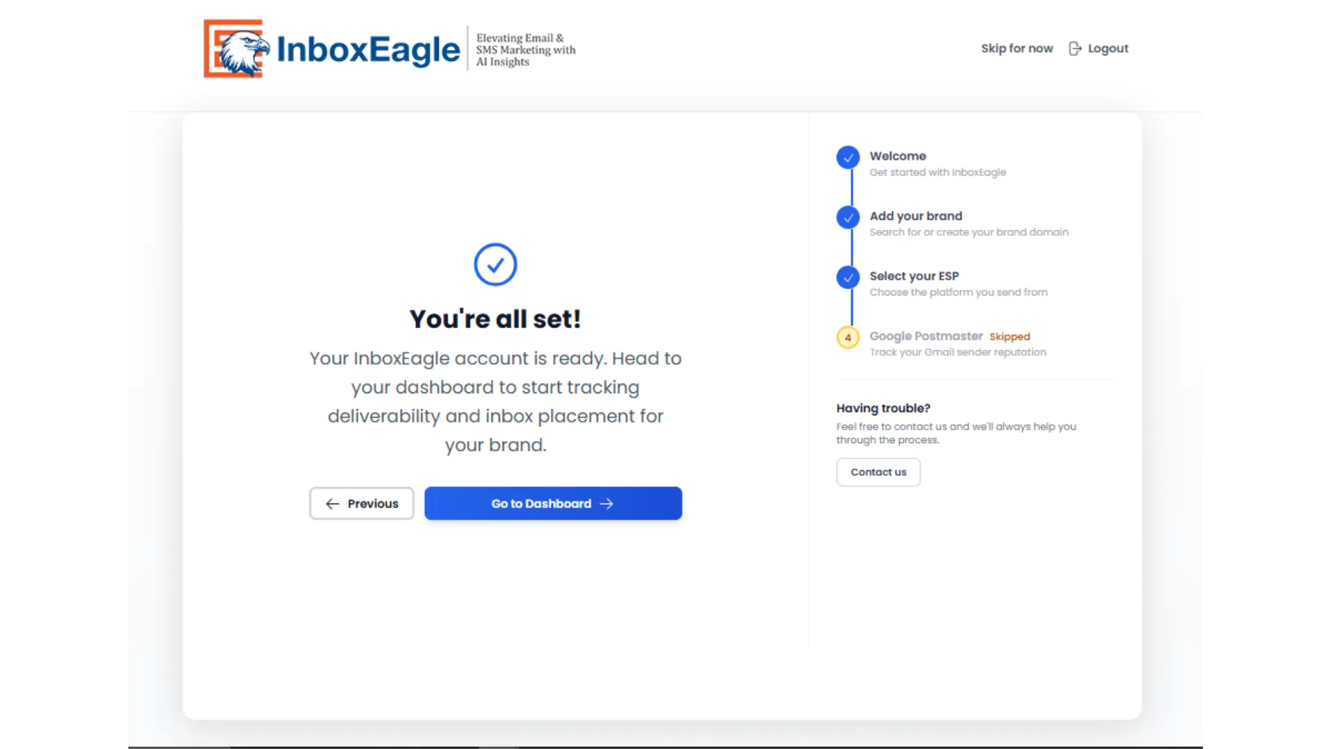This screenshot has width=1331, height=749.
Task: Click Search for or create your brand domain text
Action: pyautogui.click(x=968, y=232)
